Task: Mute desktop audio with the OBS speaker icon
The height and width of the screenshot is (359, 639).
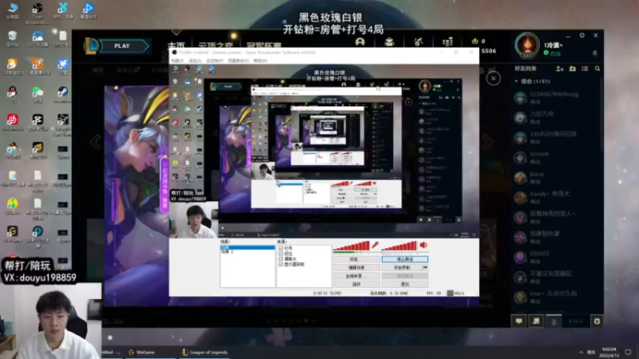Action: pyautogui.click(x=424, y=245)
